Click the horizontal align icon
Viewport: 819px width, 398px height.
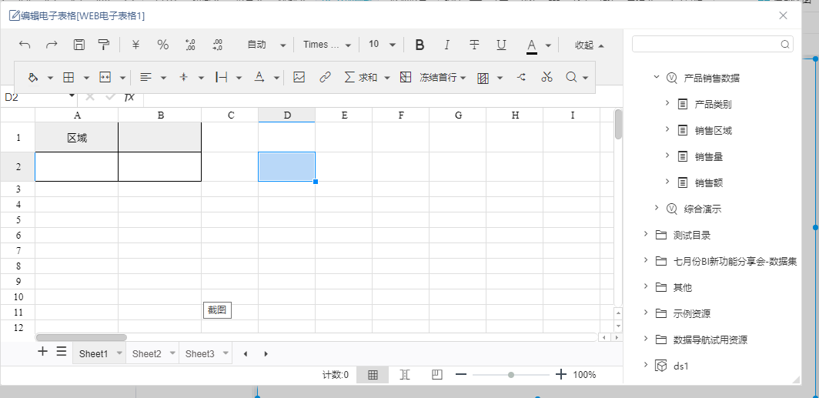tap(145, 77)
